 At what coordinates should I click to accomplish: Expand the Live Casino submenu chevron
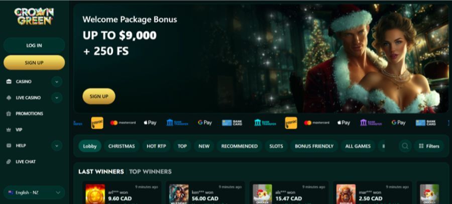57,98
